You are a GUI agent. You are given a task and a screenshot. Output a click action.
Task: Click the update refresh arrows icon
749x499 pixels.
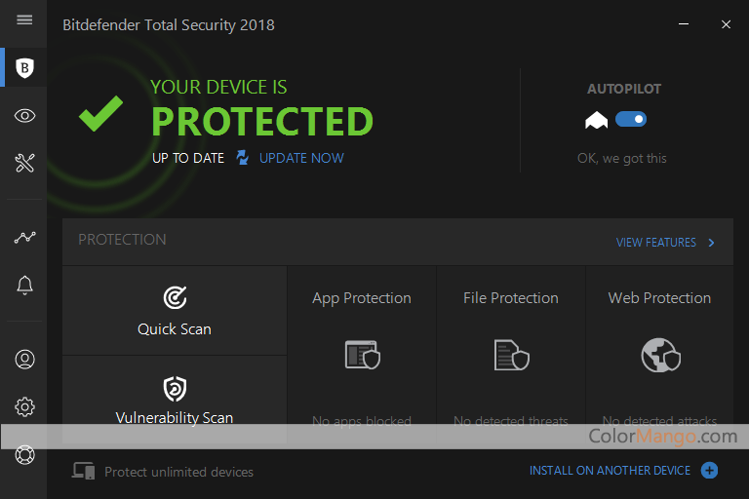(243, 158)
